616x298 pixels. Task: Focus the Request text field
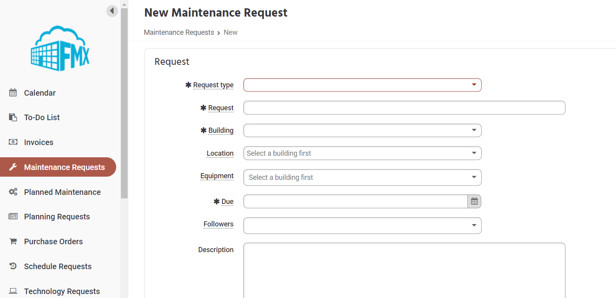[404, 108]
